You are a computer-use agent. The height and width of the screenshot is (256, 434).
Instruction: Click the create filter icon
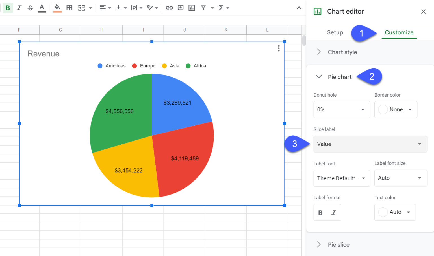pos(203,8)
